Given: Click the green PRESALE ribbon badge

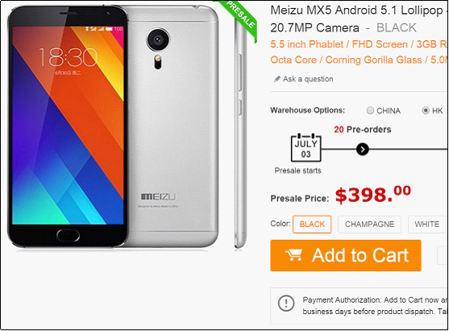Looking at the screenshot, I should point(239,17).
